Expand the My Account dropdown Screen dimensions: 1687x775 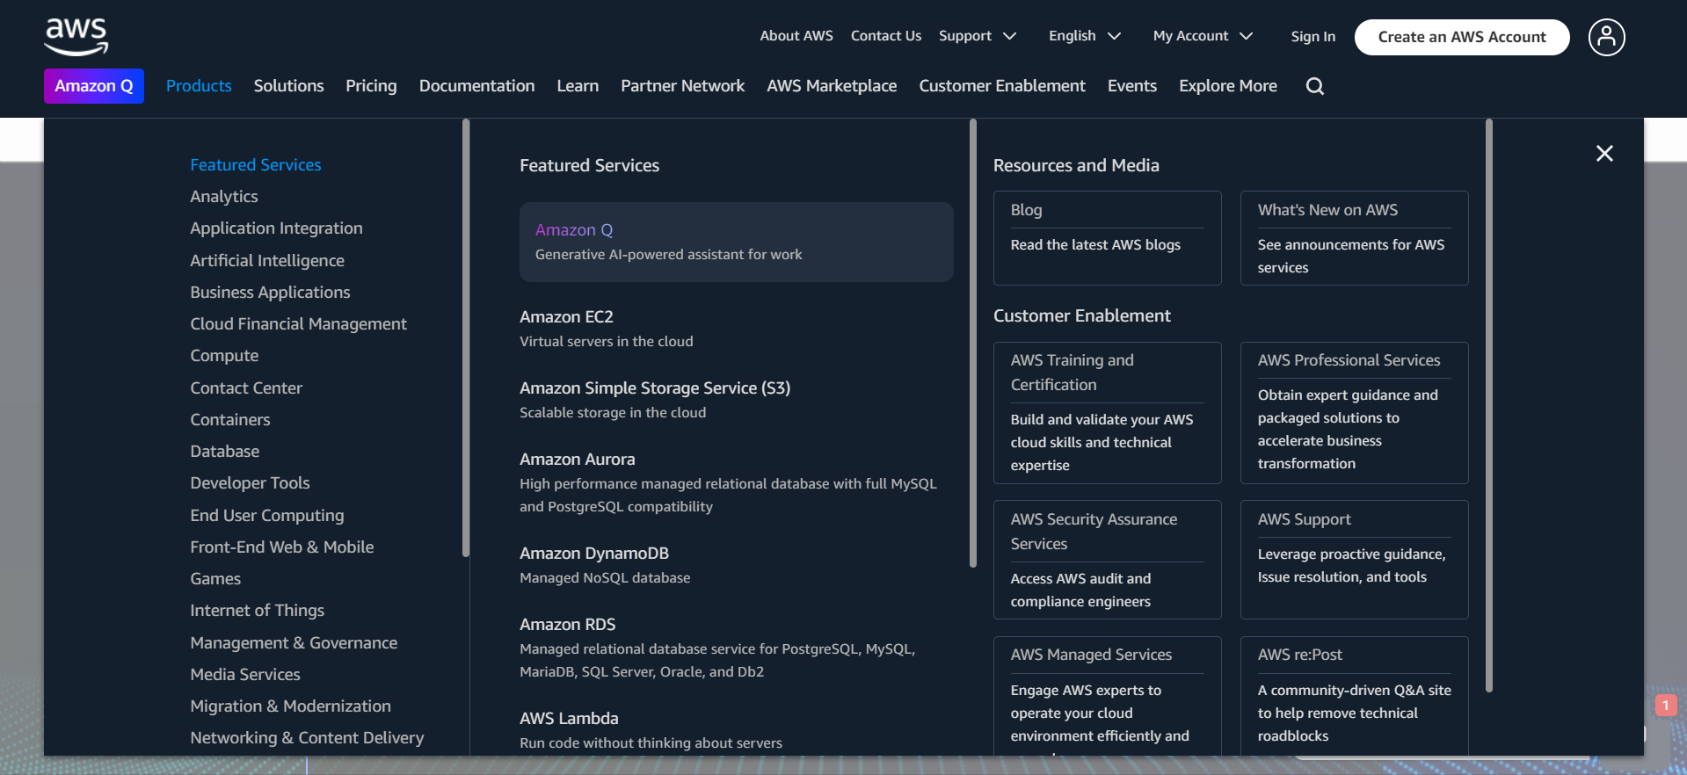pyautogui.click(x=1203, y=36)
